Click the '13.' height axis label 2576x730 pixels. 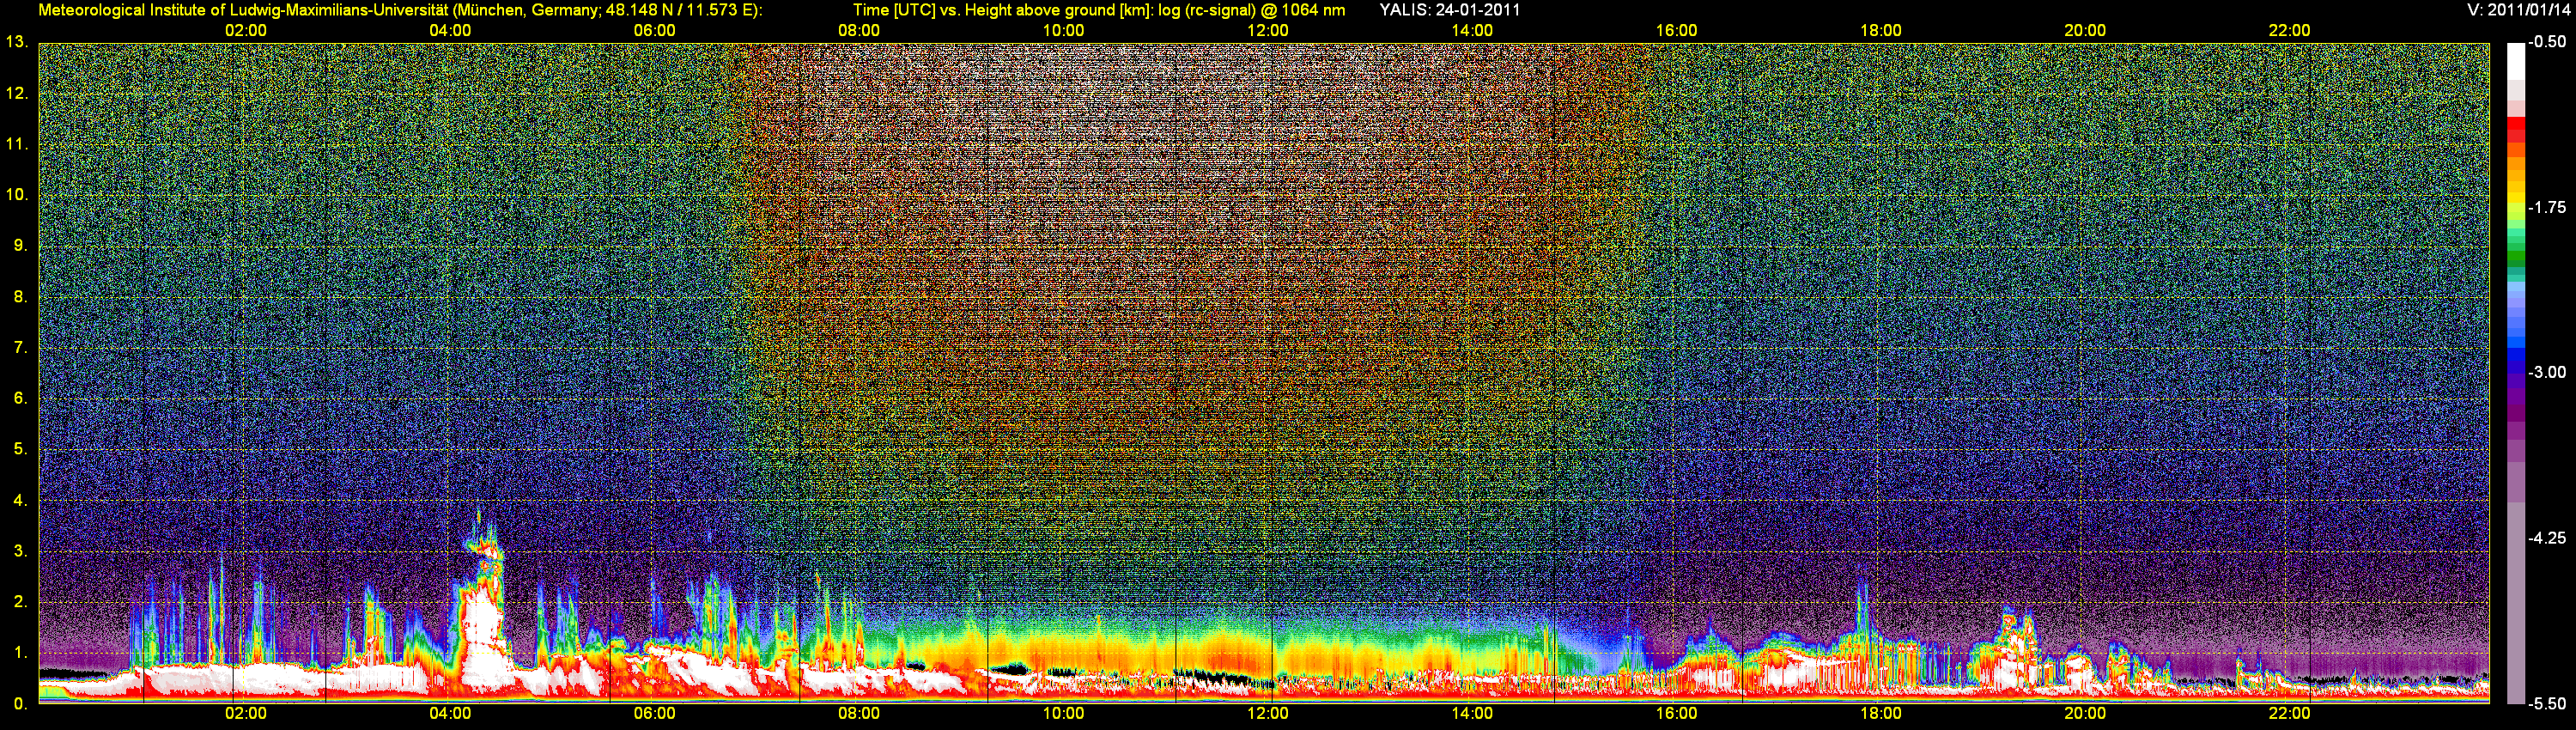(x=17, y=42)
